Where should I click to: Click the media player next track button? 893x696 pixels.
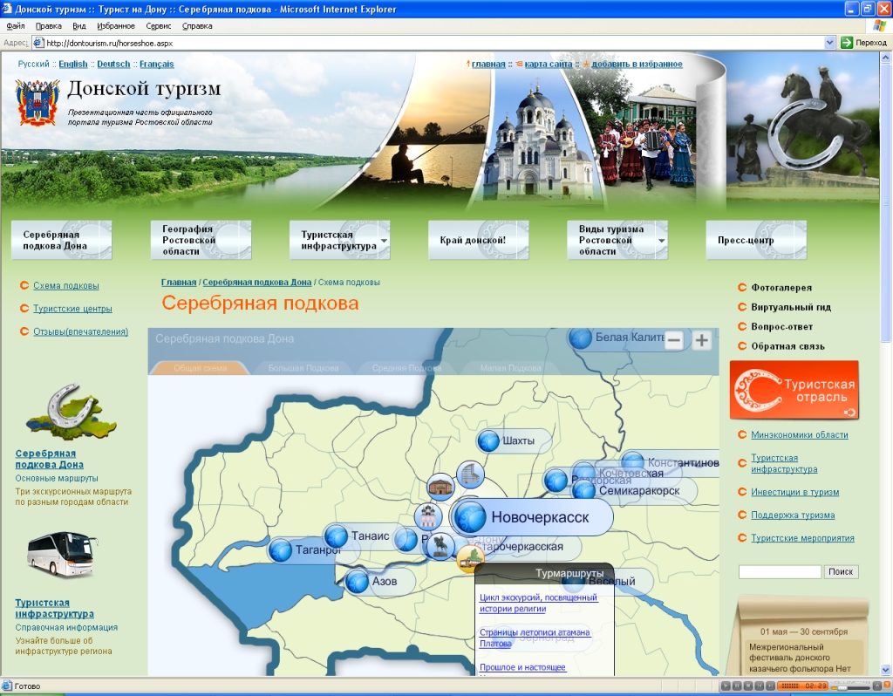tap(769, 686)
